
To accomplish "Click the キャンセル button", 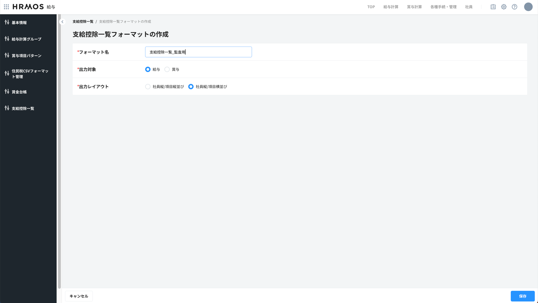I will click(x=79, y=296).
